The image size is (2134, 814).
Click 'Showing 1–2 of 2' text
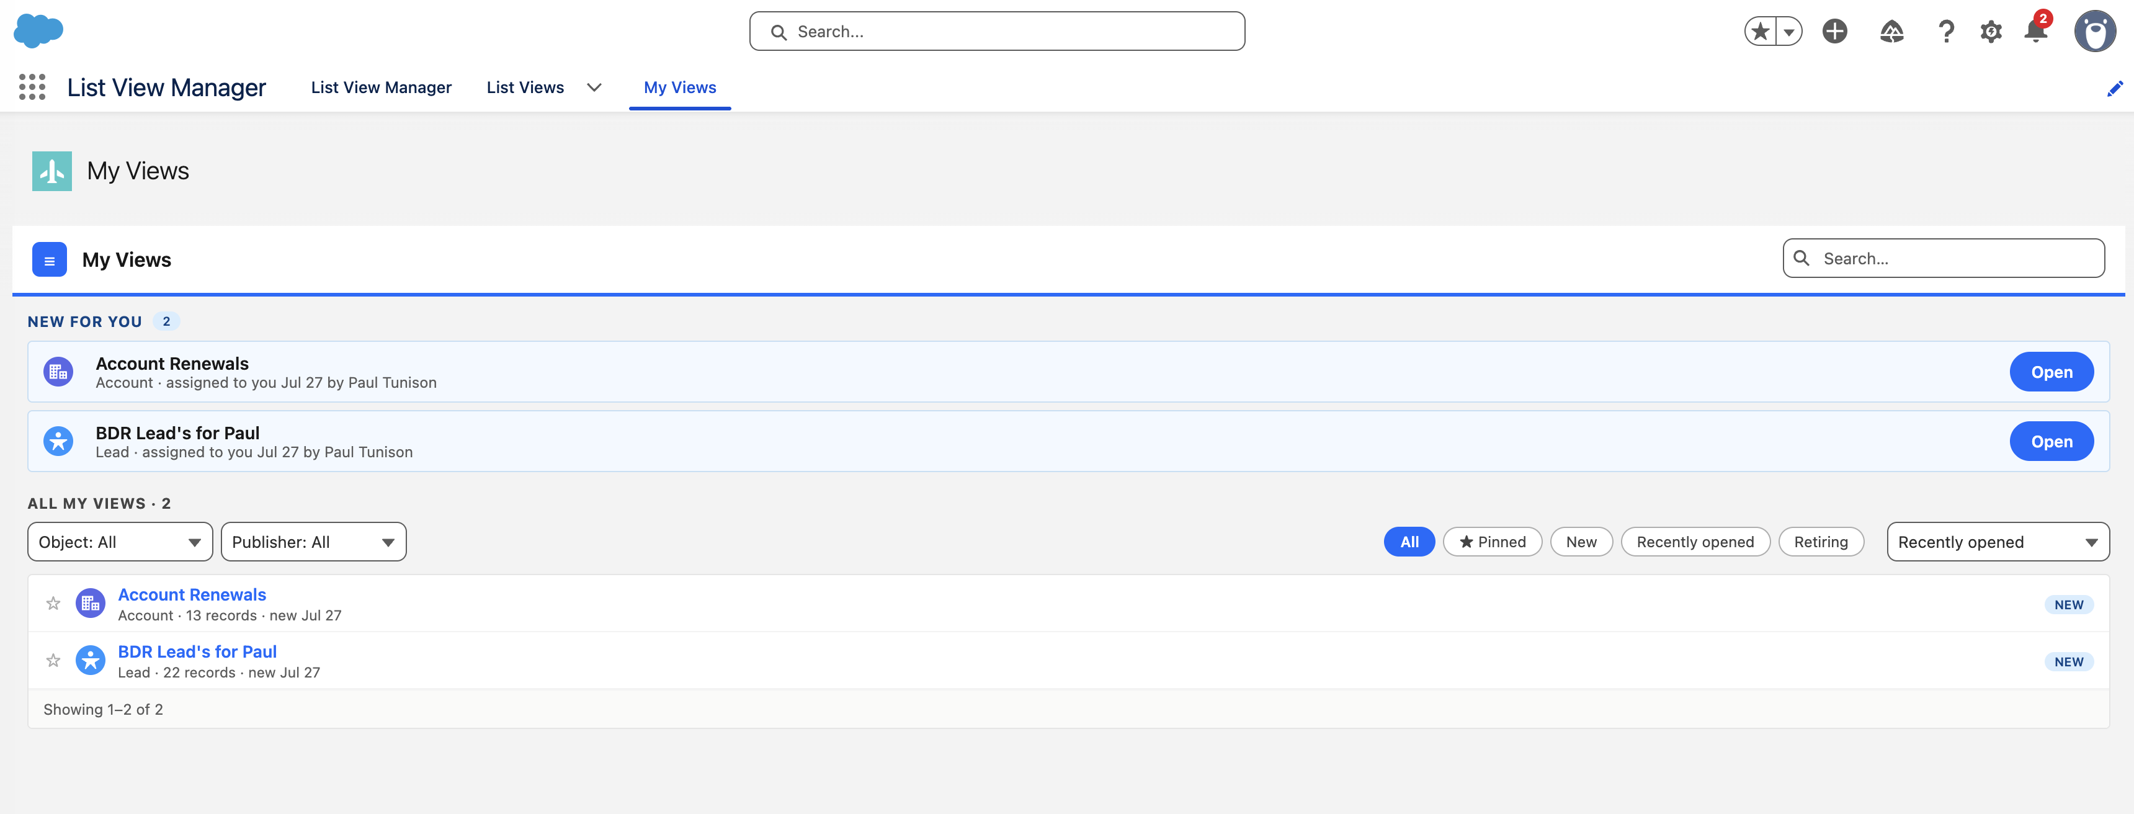[103, 710]
